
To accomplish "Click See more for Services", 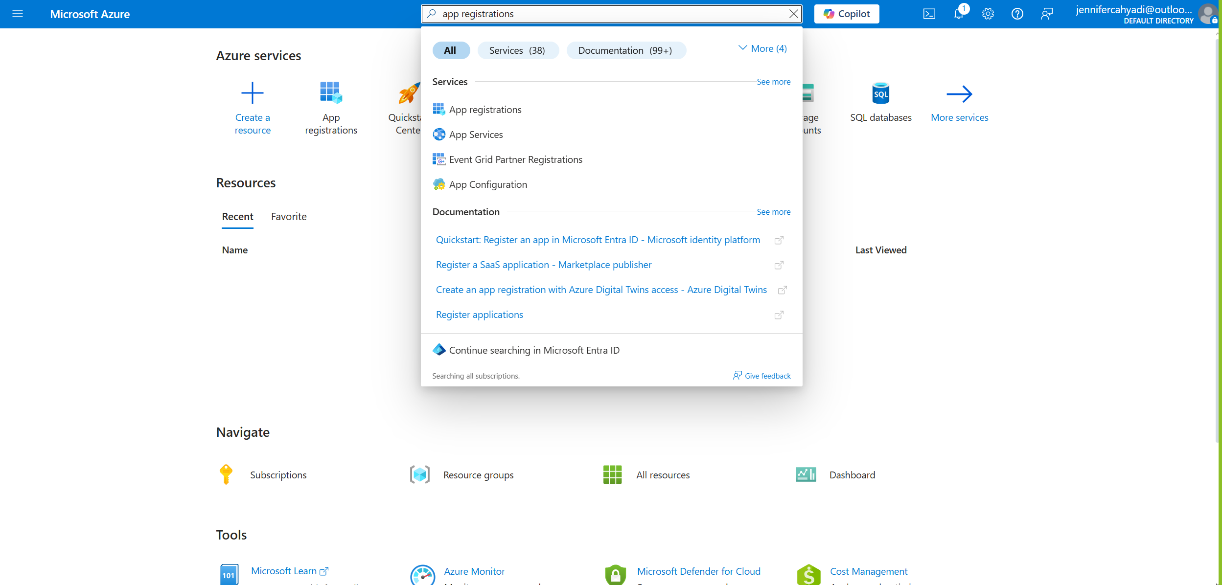I will point(773,82).
